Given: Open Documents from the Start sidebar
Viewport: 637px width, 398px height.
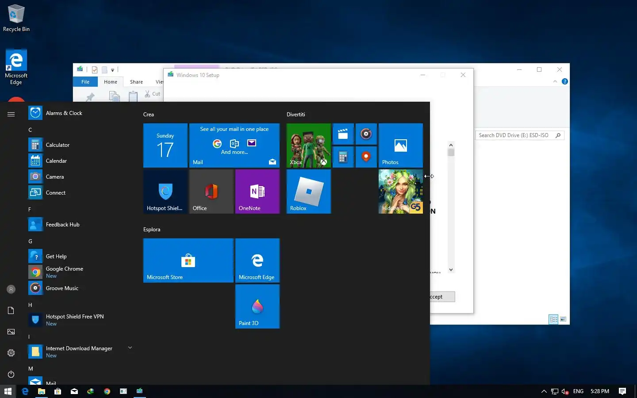Looking at the screenshot, I should point(11,310).
